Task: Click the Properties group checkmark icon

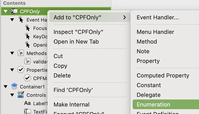Action: coord(21,70)
